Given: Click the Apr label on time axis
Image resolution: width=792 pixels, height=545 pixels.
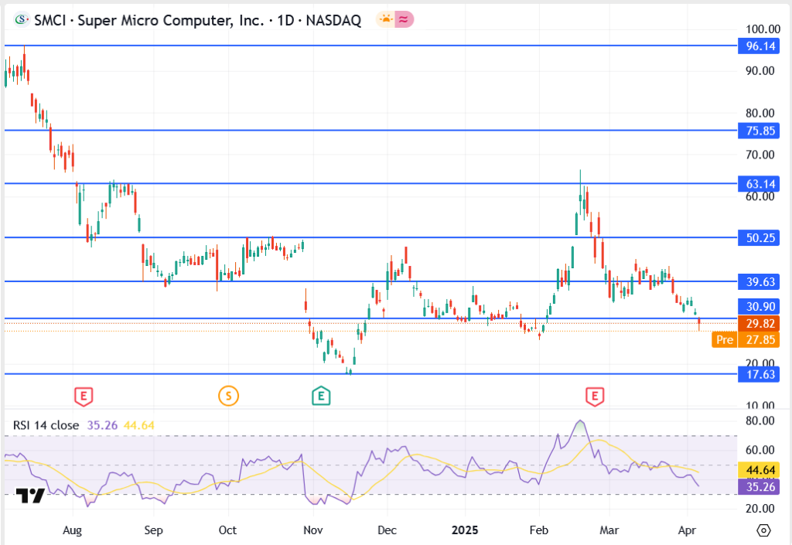Looking at the screenshot, I should point(688,530).
